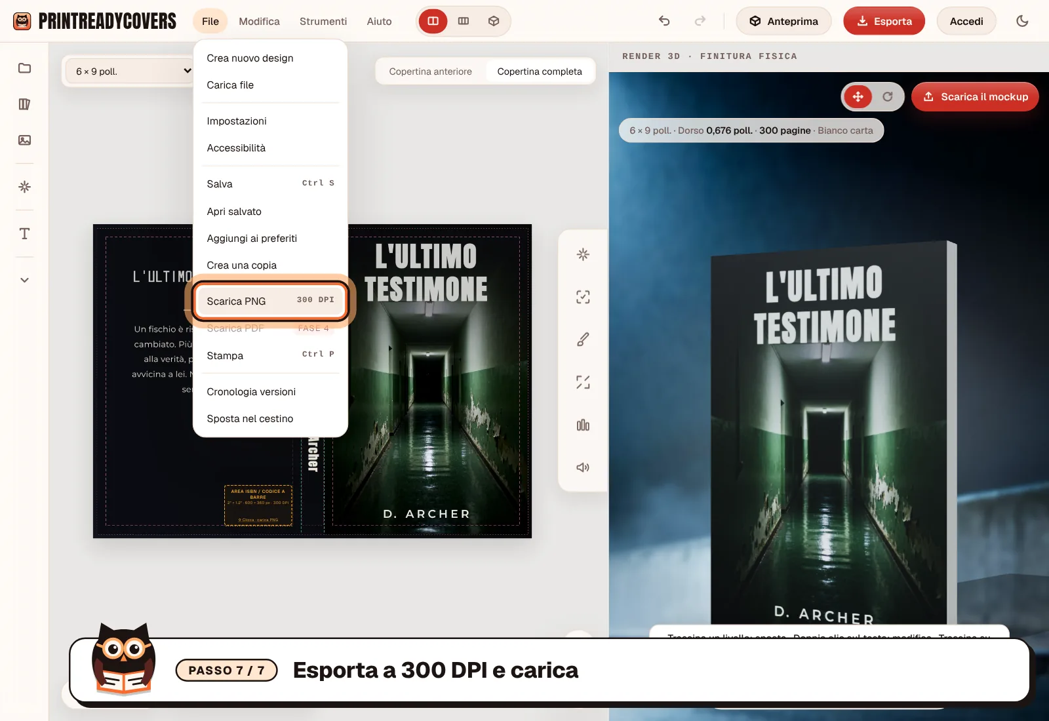1049x721 pixels.
Task: Choose Scarica PNG 300 DPI
Action: coord(271,301)
